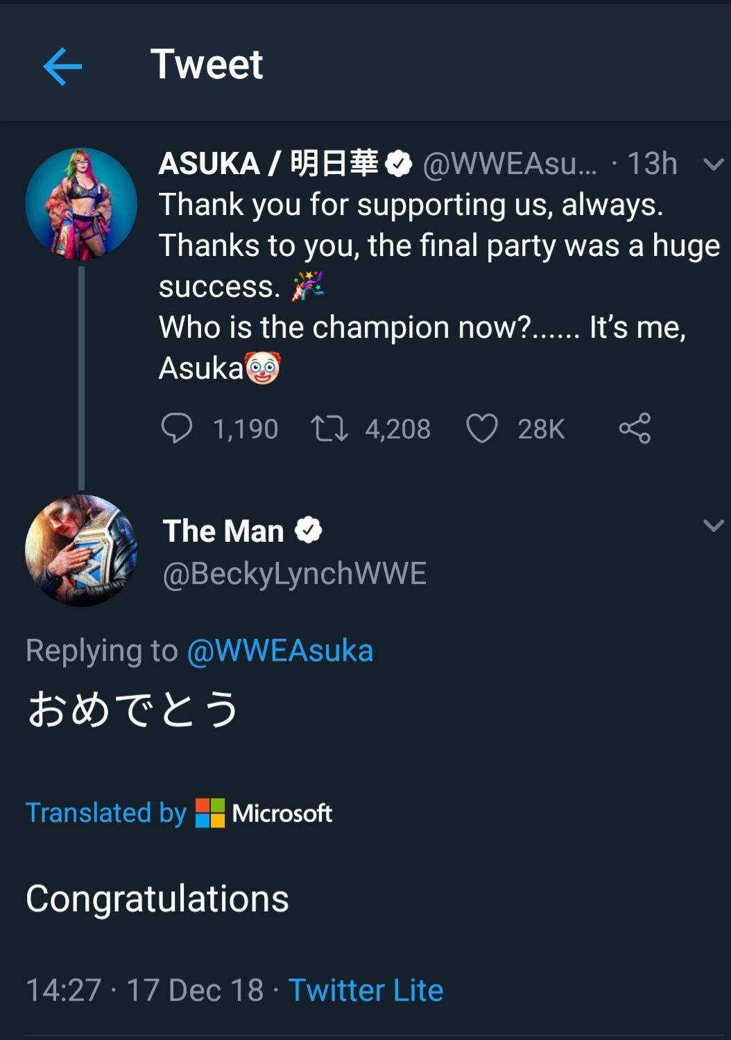The height and width of the screenshot is (1040, 731).
Task: Open the chevron menu on Asuka's tweet
Action: coord(713,164)
